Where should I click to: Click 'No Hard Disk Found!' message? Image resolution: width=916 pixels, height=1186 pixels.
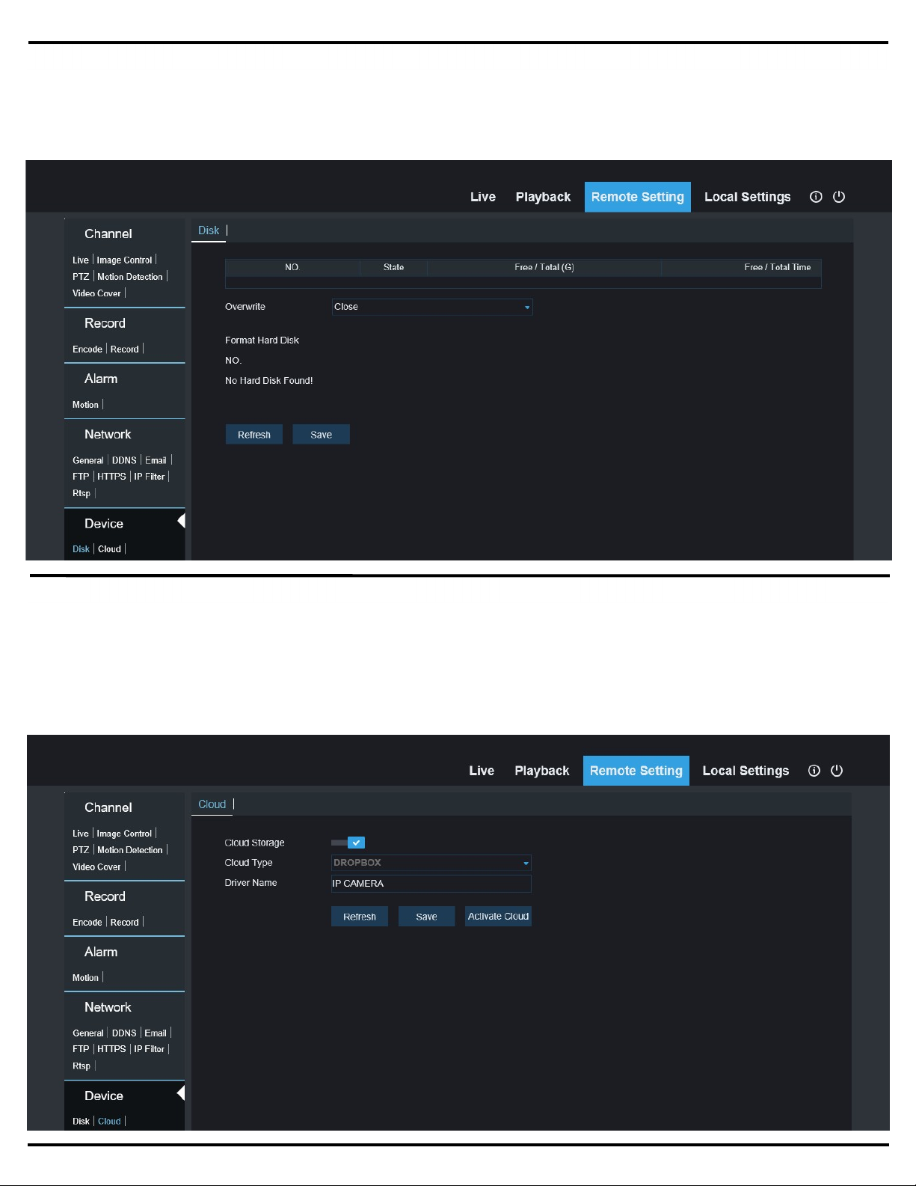(x=269, y=381)
